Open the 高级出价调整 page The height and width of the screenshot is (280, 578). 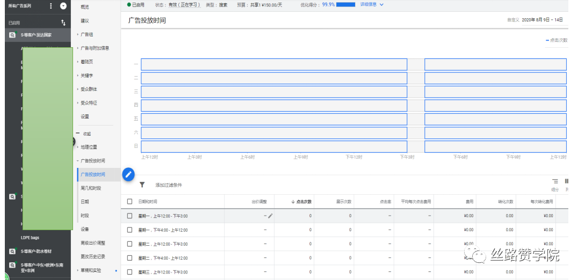point(93,243)
